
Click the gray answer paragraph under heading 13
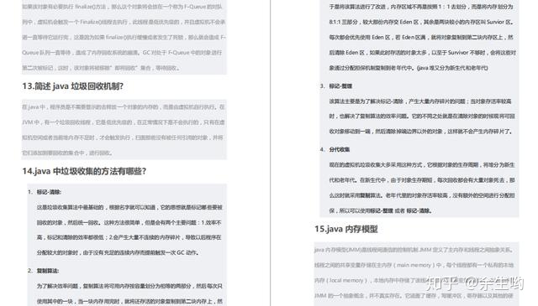click(x=124, y=130)
